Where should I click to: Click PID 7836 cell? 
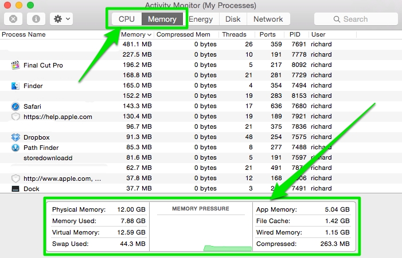pyautogui.click(x=299, y=126)
